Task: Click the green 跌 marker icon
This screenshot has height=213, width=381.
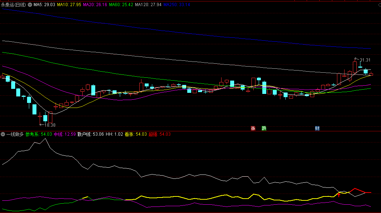Action: tap(264, 128)
